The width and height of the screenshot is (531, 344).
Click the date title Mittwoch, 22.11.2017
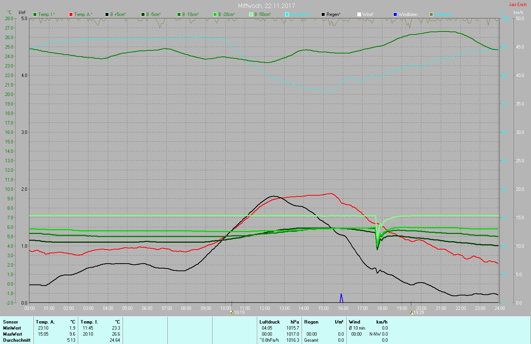266,6
